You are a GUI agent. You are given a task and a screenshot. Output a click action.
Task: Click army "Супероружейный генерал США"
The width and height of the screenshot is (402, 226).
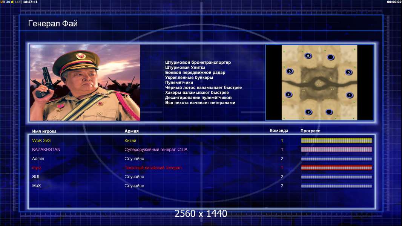pos(156,150)
